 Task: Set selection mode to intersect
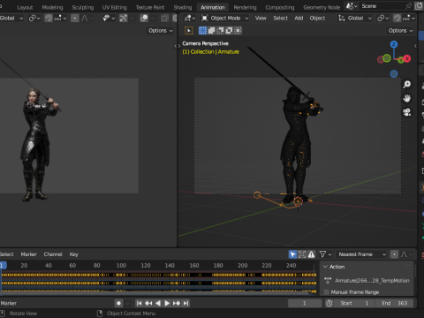tap(238, 30)
